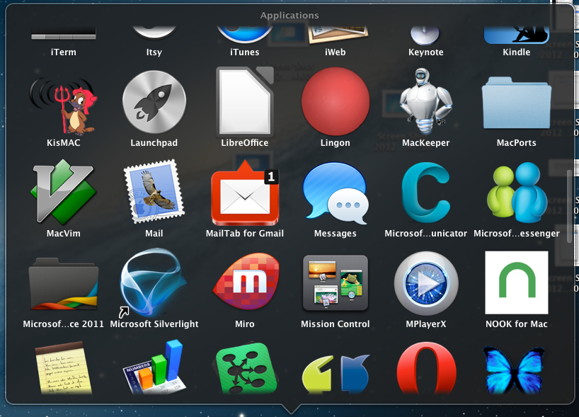Click the Applications stack scrollbar
Image resolution: width=579 pixels, height=417 pixels.
pos(569,206)
